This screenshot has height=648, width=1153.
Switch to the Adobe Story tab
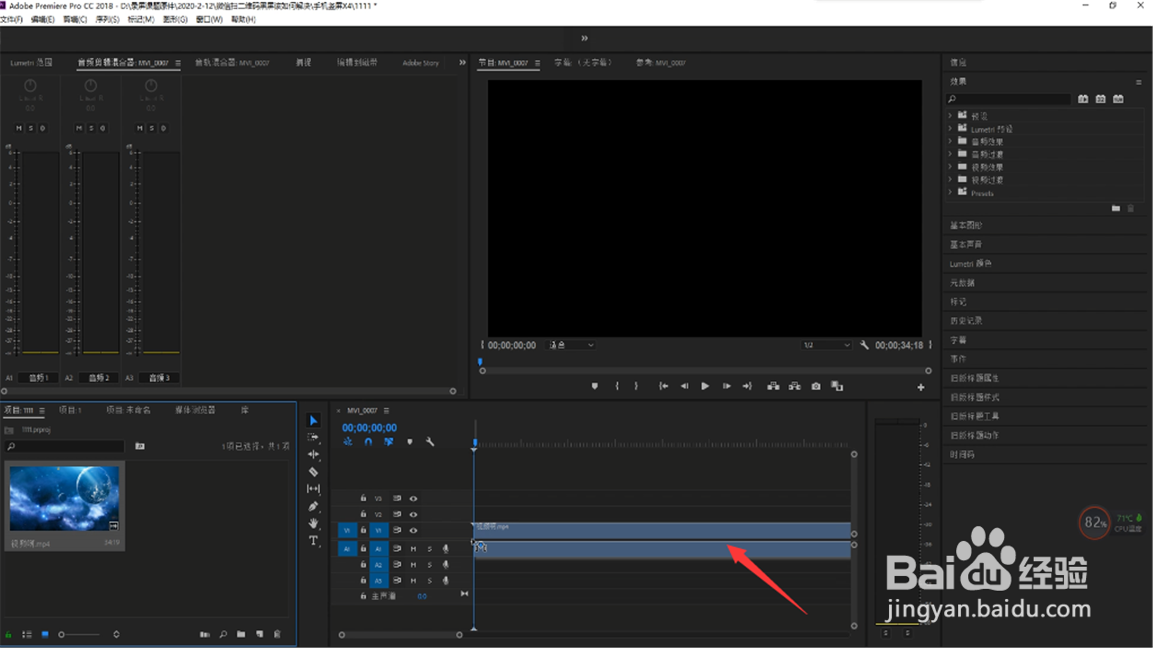[x=420, y=62]
